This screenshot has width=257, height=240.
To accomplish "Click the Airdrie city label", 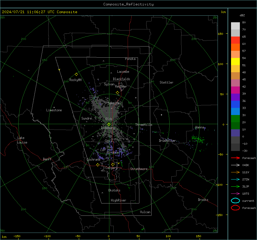I will 113,152.
